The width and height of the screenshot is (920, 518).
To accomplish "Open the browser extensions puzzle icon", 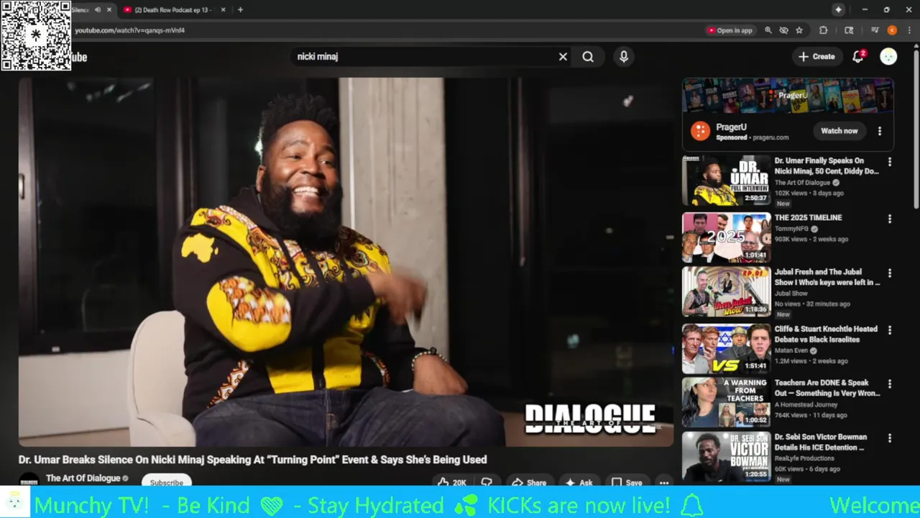I will coord(824,30).
